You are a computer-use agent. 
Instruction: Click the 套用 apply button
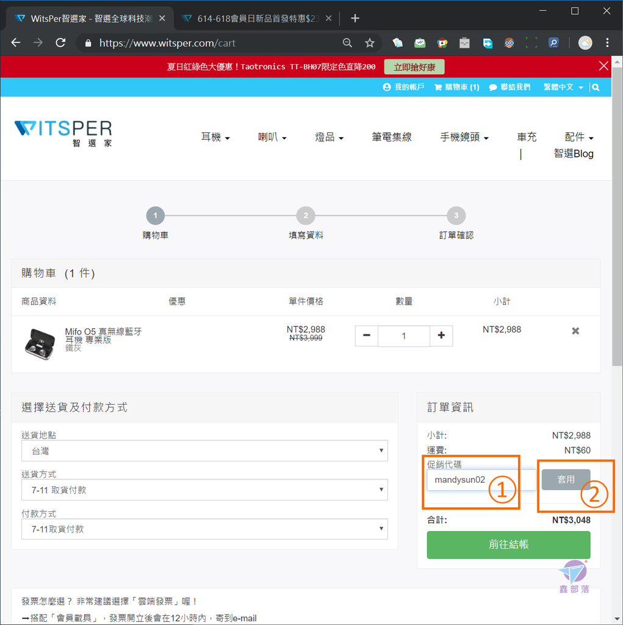click(x=566, y=480)
